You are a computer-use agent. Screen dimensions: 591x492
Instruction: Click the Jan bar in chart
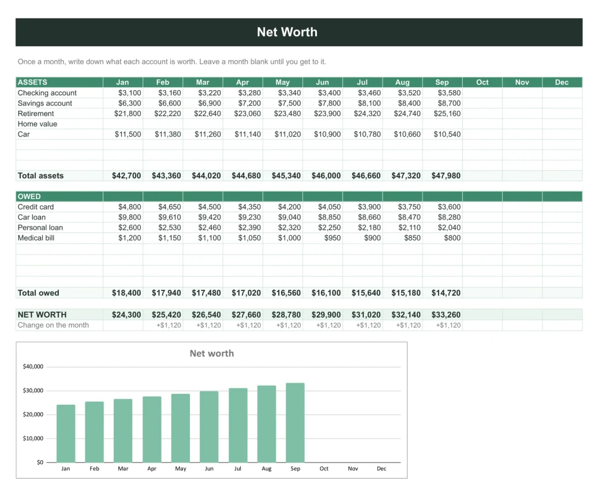tap(66, 434)
